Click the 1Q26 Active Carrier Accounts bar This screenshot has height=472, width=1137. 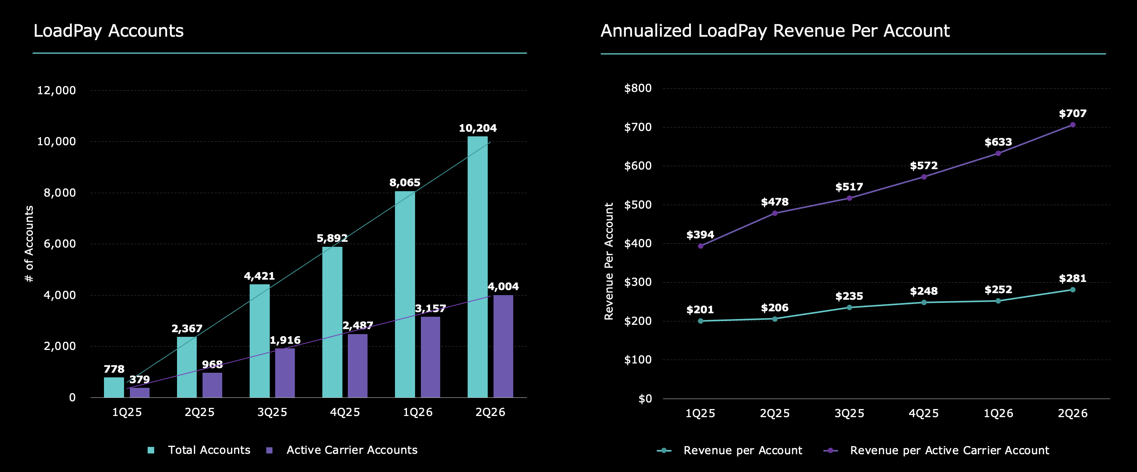coord(431,357)
